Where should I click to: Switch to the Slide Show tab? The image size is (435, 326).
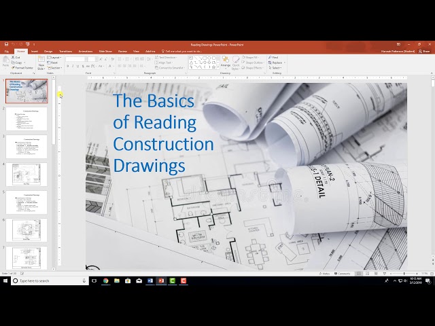click(105, 52)
